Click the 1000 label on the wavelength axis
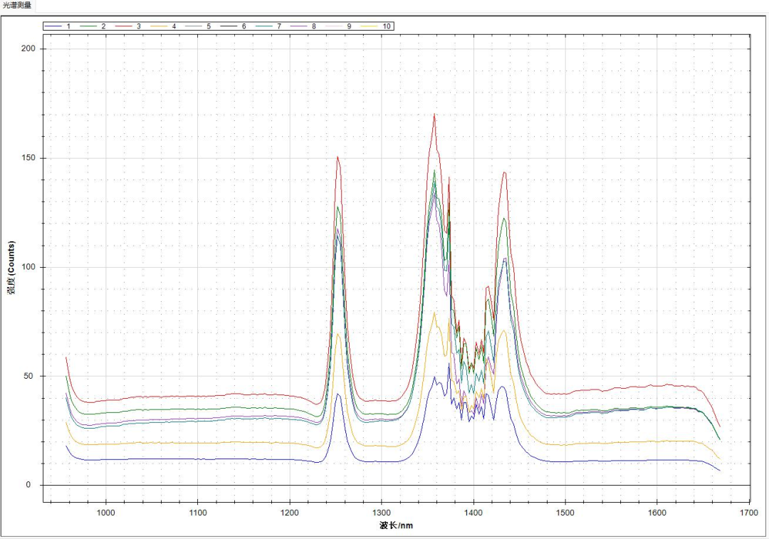Screen dimensions: 769x539 (x=106, y=513)
